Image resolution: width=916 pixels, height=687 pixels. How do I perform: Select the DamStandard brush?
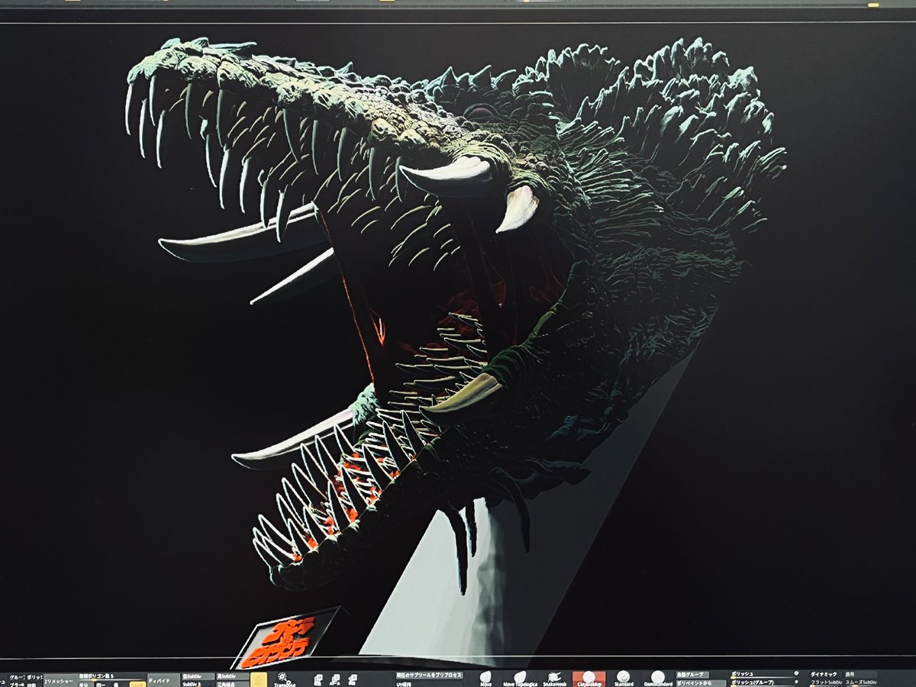(x=657, y=679)
